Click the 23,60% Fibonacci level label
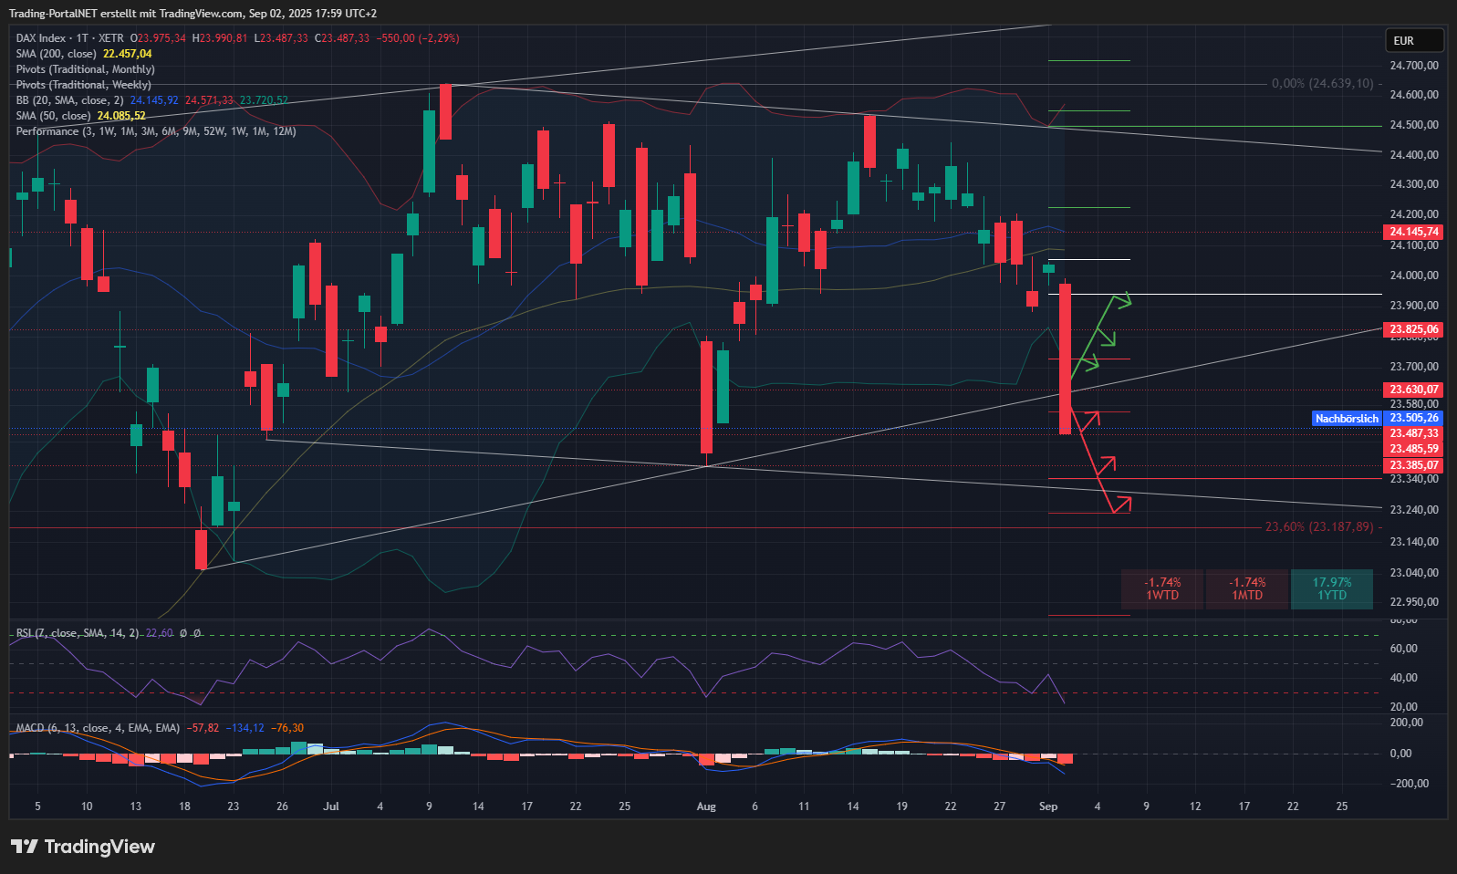Viewport: 1457px width, 874px height. click(1318, 526)
